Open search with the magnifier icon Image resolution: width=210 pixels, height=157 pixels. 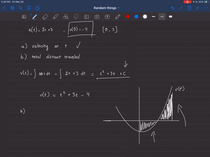tap(21, 8)
